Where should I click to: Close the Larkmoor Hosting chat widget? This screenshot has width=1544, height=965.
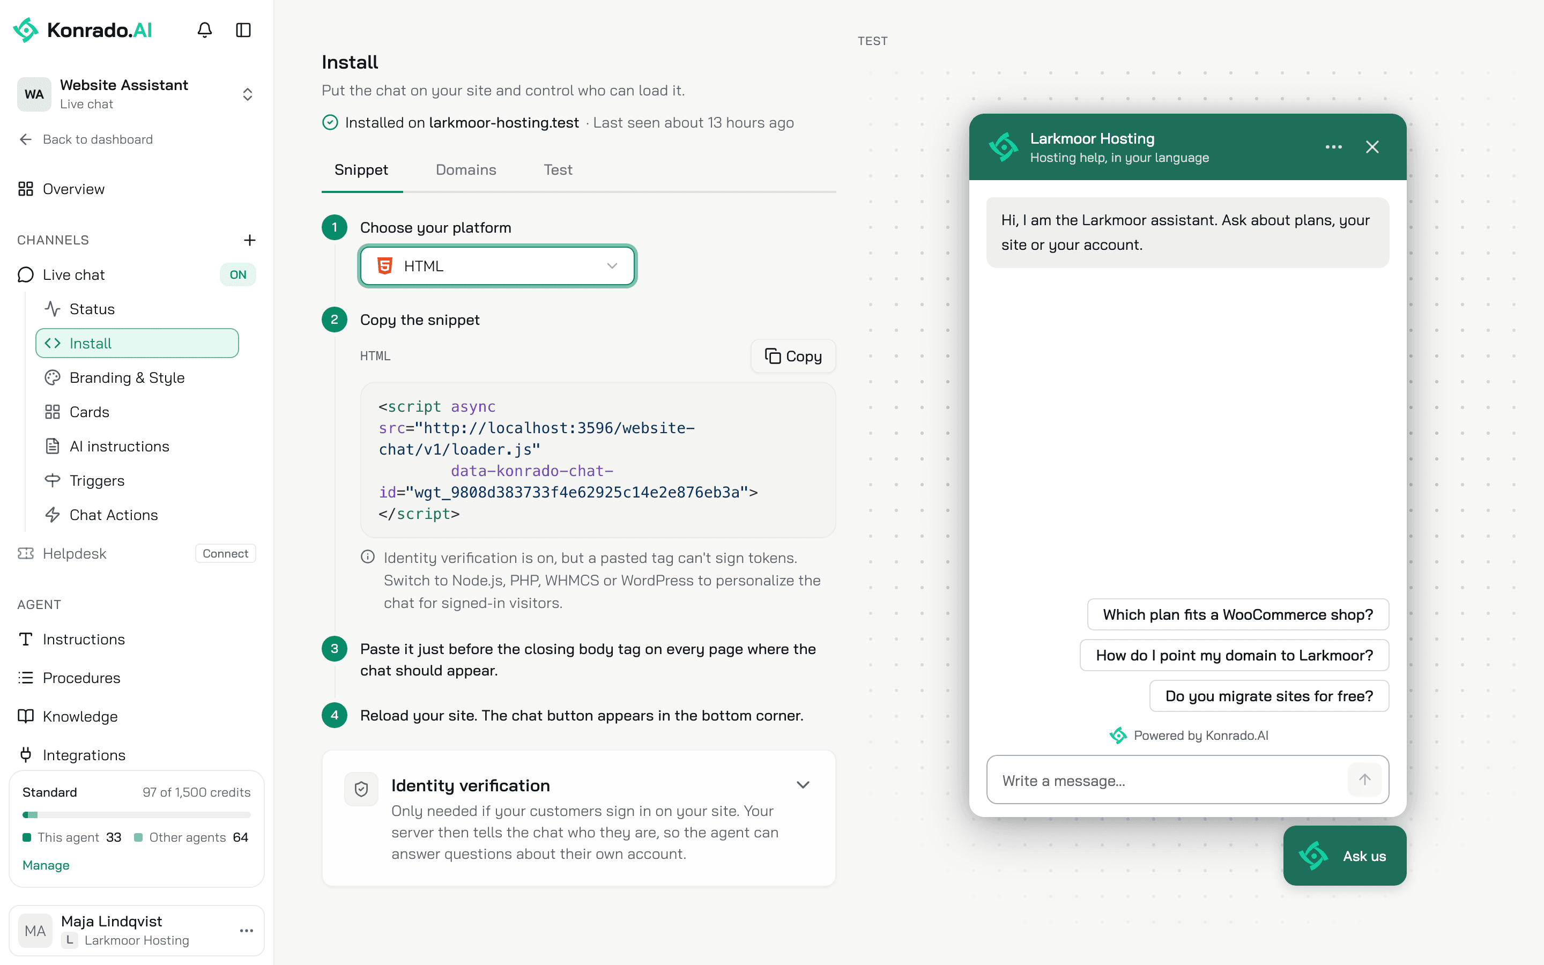1372,147
